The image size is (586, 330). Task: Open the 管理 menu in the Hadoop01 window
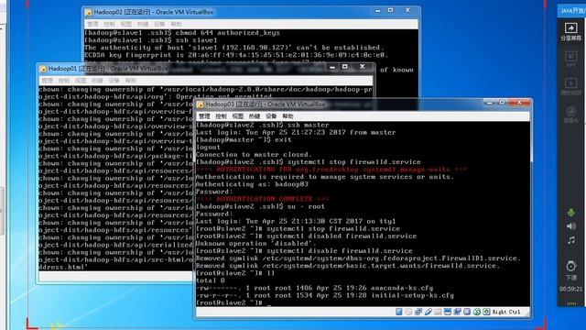click(47, 81)
